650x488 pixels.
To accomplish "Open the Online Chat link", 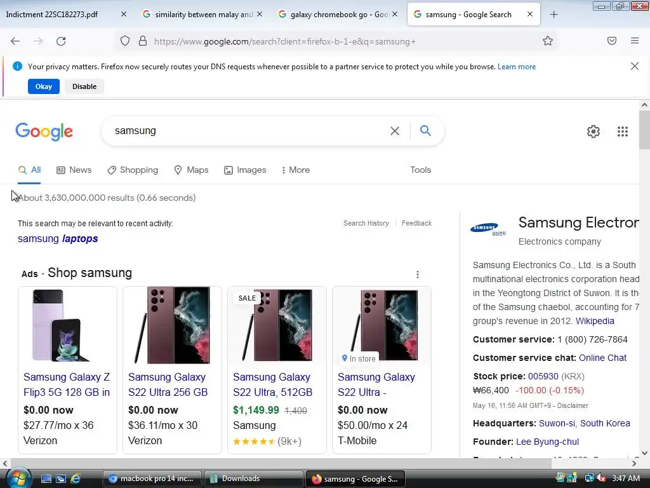I will tap(603, 358).
